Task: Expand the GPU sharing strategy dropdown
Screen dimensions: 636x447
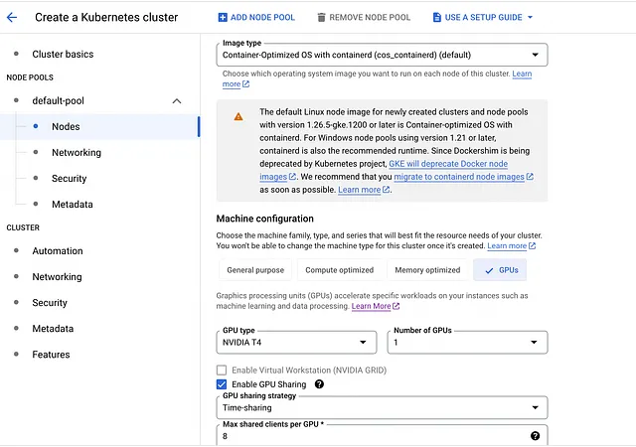Action: [382, 407]
